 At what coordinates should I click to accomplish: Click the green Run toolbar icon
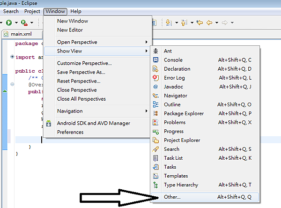[9, 22]
